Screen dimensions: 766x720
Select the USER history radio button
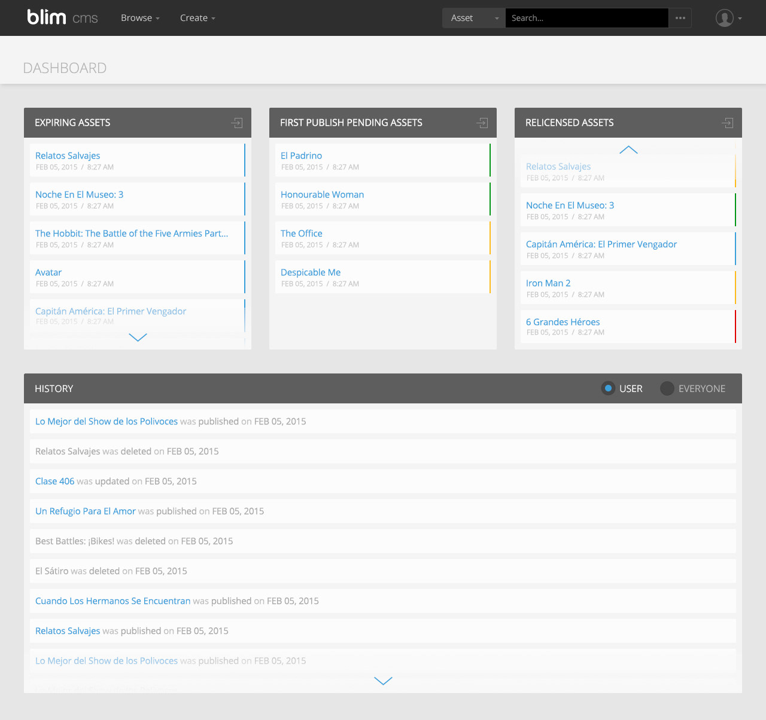(x=608, y=388)
